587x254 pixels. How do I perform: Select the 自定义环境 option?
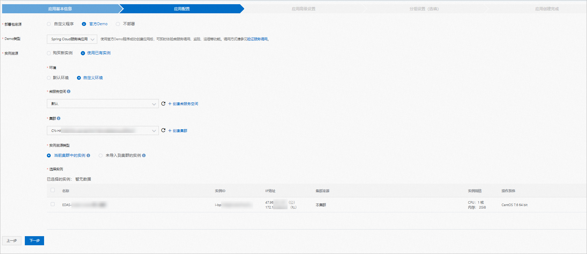coord(79,78)
